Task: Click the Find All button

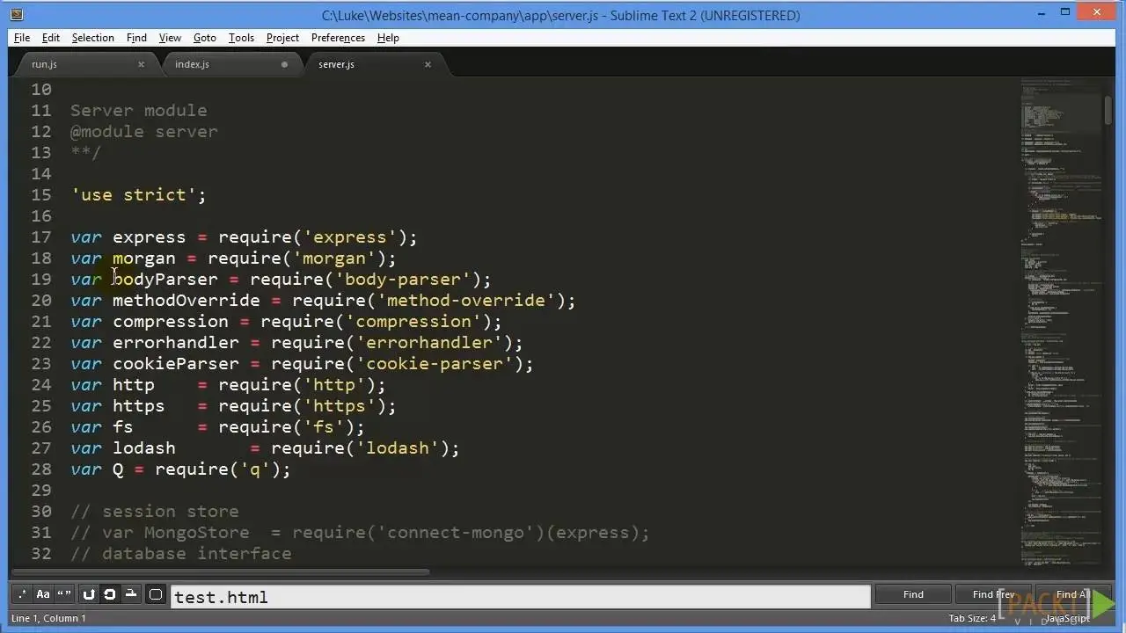Action: click(x=1074, y=594)
